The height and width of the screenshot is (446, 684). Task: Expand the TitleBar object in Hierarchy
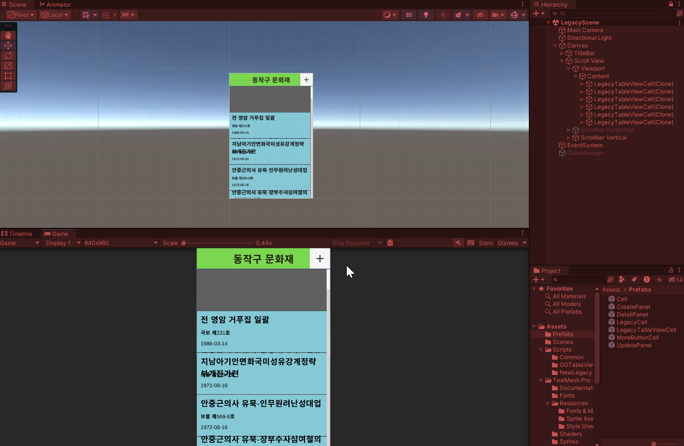pos(562,54)
